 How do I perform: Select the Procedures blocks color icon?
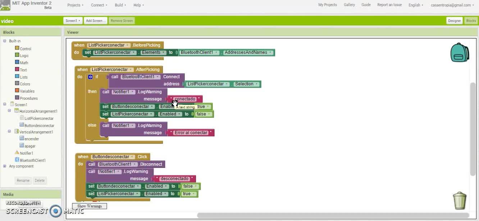coord(17,98)
